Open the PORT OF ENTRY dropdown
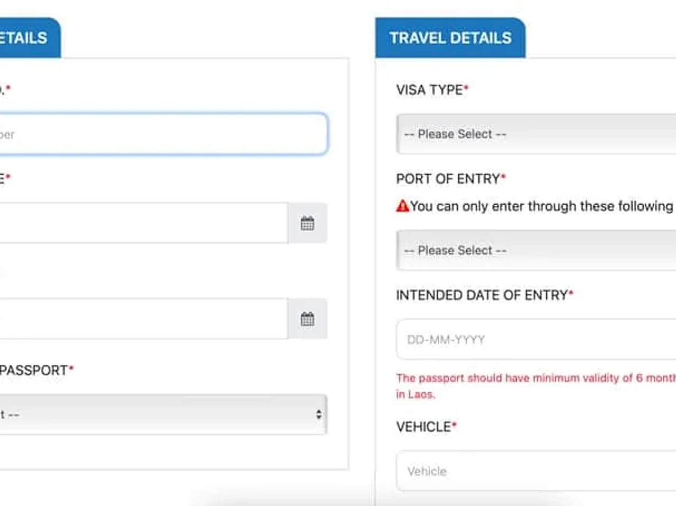 528,250
